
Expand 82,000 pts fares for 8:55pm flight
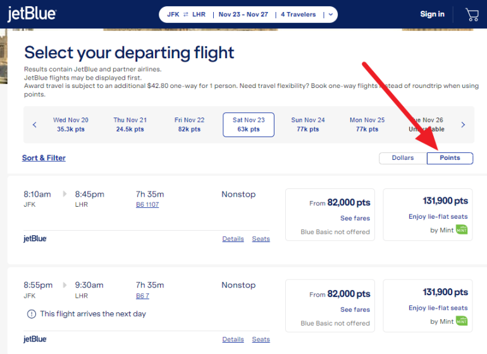tap(355, 310)
